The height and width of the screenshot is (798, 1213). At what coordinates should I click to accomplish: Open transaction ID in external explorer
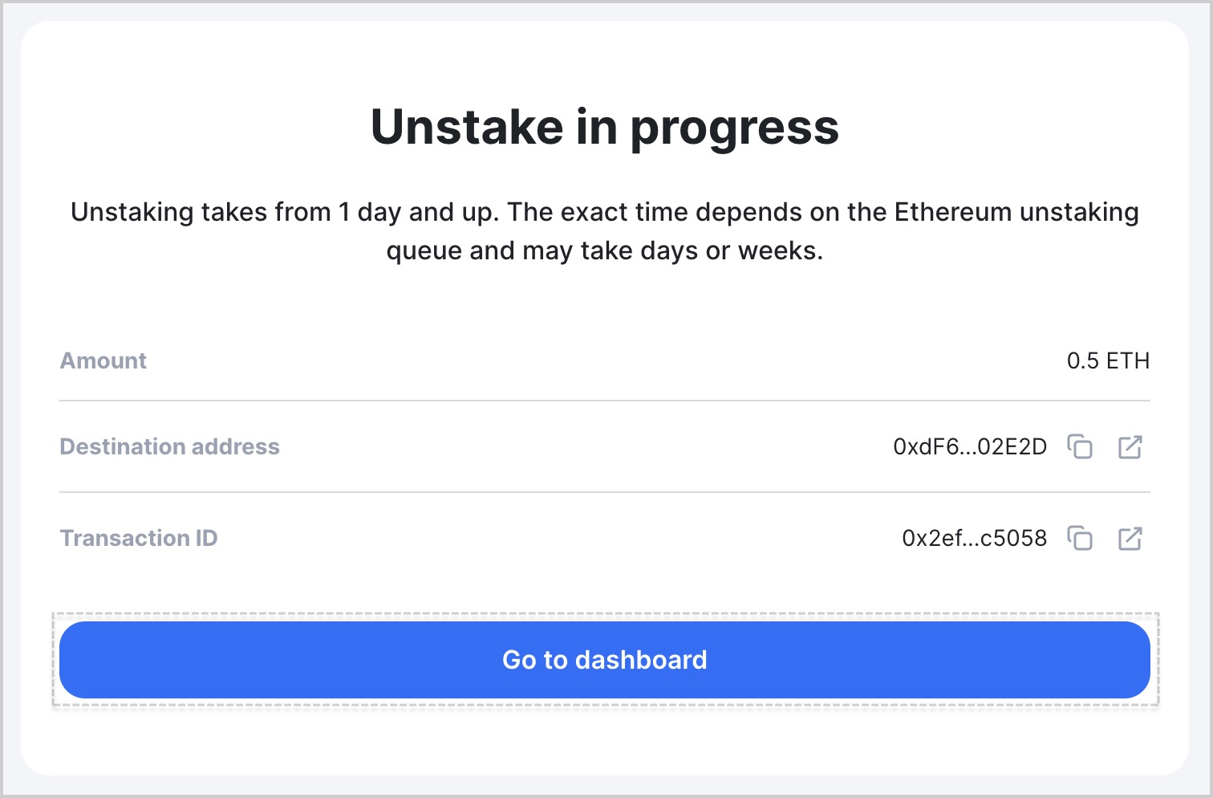click(1130, 538)
